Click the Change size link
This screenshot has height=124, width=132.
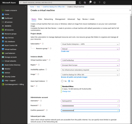pyautogui.click(x=66, y=91)
